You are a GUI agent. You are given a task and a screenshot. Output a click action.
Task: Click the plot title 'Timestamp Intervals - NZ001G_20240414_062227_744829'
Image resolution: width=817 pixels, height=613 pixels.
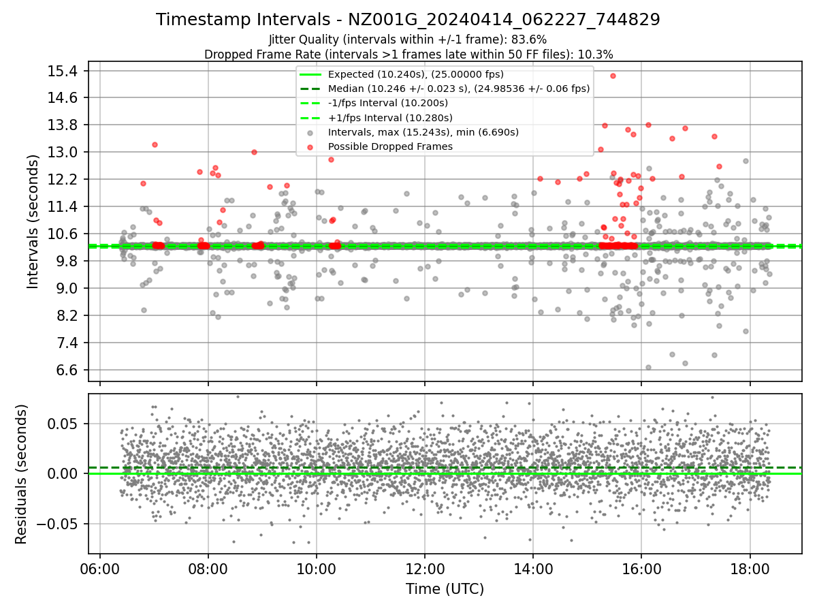click(x=408, y=20)
